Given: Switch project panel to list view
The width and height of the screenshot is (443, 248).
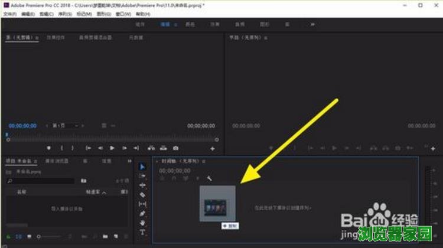Looking at the screenshot, I should click(x=18, y=237).
